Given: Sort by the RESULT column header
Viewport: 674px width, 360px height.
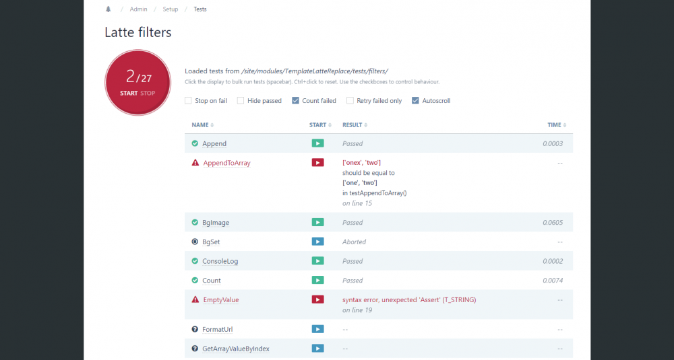Looking at the screenshot, I should coord(355,125).
